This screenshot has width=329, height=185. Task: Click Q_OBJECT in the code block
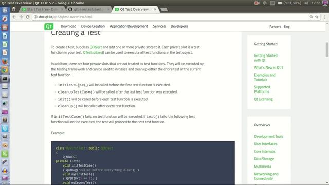point(69,157)
